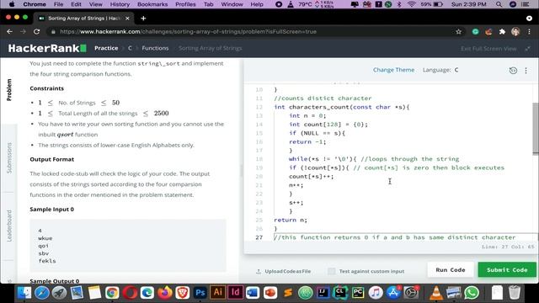
Task: Open Photoshop from the dock
Action: [x=200, y=293]
